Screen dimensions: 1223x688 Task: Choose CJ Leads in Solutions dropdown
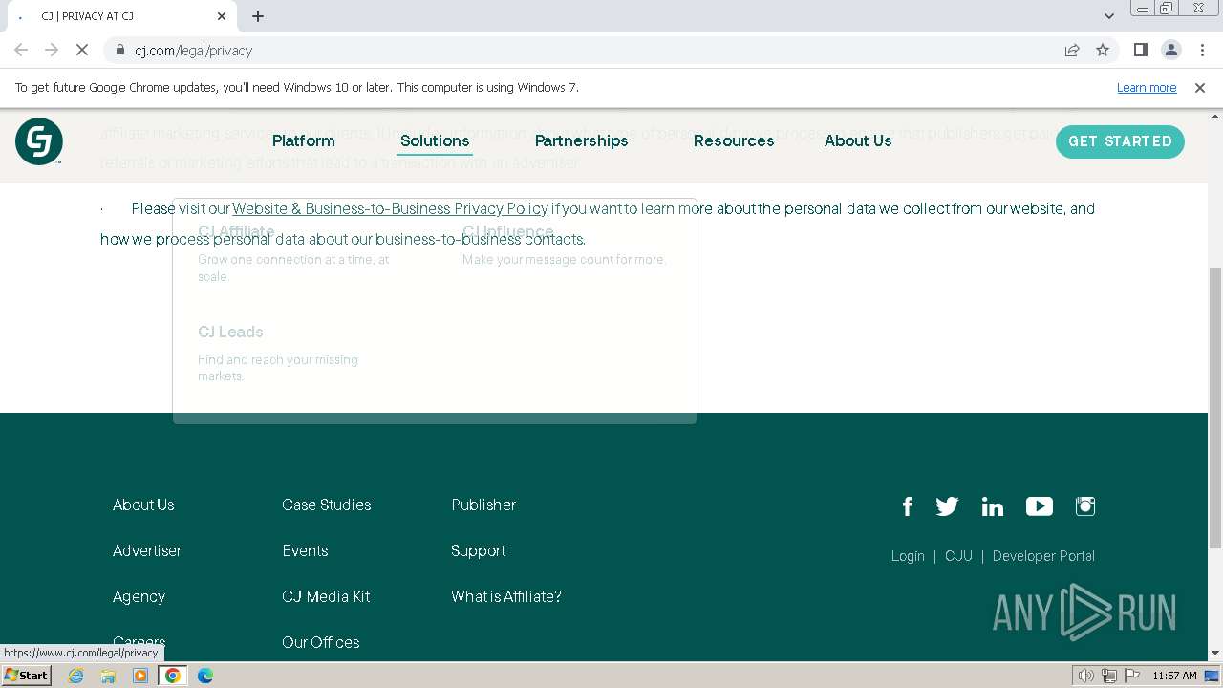coord(230,332)
